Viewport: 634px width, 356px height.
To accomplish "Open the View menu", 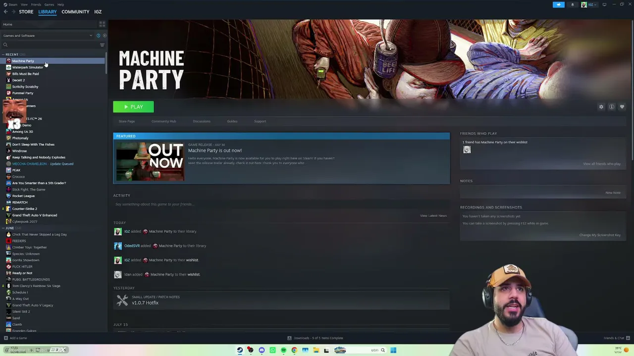I will coord(24,4).
